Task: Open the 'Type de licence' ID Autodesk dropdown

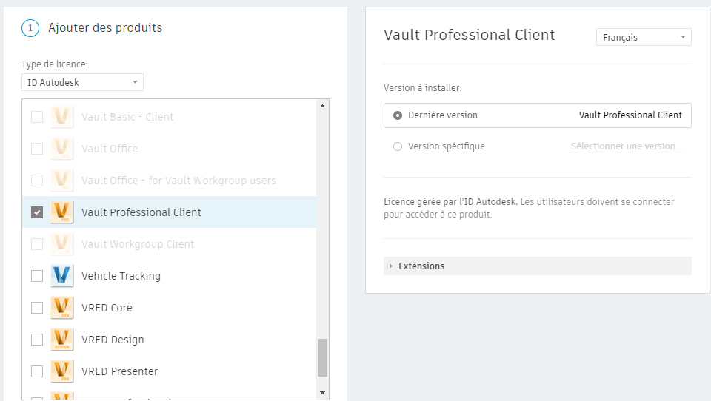Action: (82, 82)
